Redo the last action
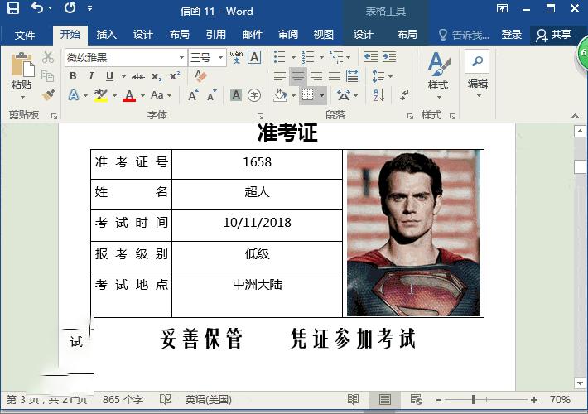588x414 pixels. tap(70, 7)
